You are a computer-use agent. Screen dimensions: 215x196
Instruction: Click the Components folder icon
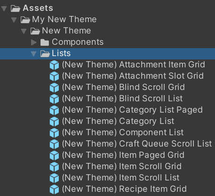click(x=45, y=42)
